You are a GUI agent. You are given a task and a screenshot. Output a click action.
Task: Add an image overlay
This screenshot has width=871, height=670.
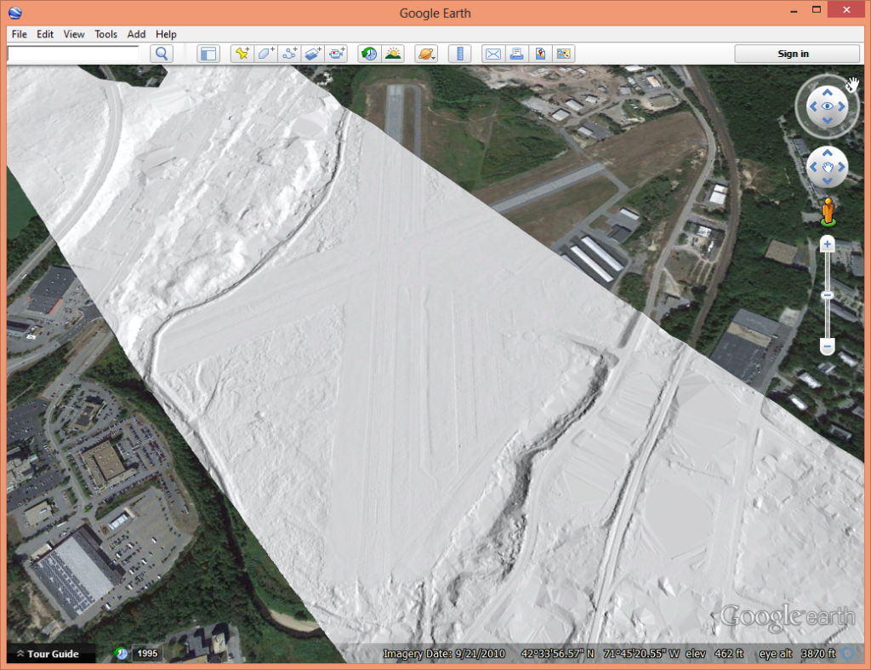coord(313,54)
